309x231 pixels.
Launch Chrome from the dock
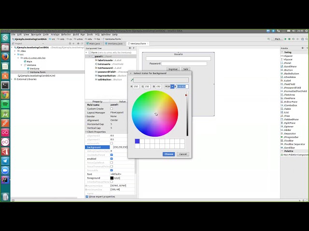pos(5,95)
